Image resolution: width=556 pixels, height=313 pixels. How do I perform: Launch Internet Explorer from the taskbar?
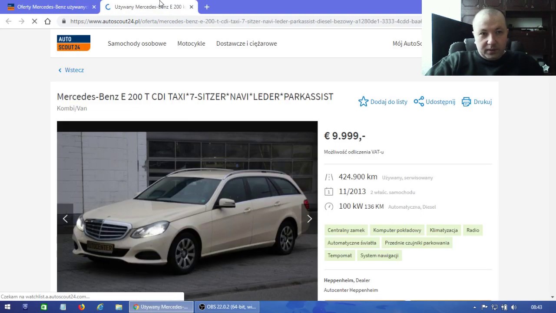(x=100, y=307)
